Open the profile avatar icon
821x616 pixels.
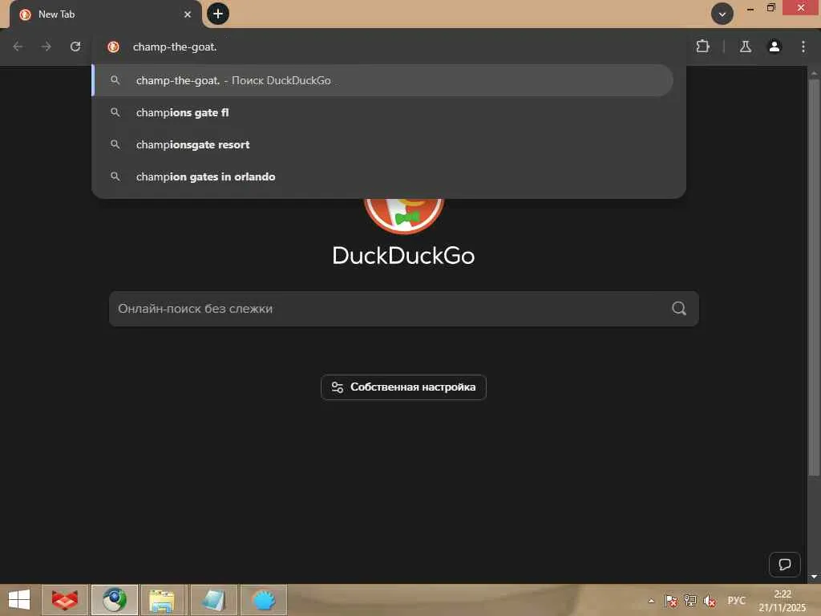pyautogui.click(x=774, y=47)
